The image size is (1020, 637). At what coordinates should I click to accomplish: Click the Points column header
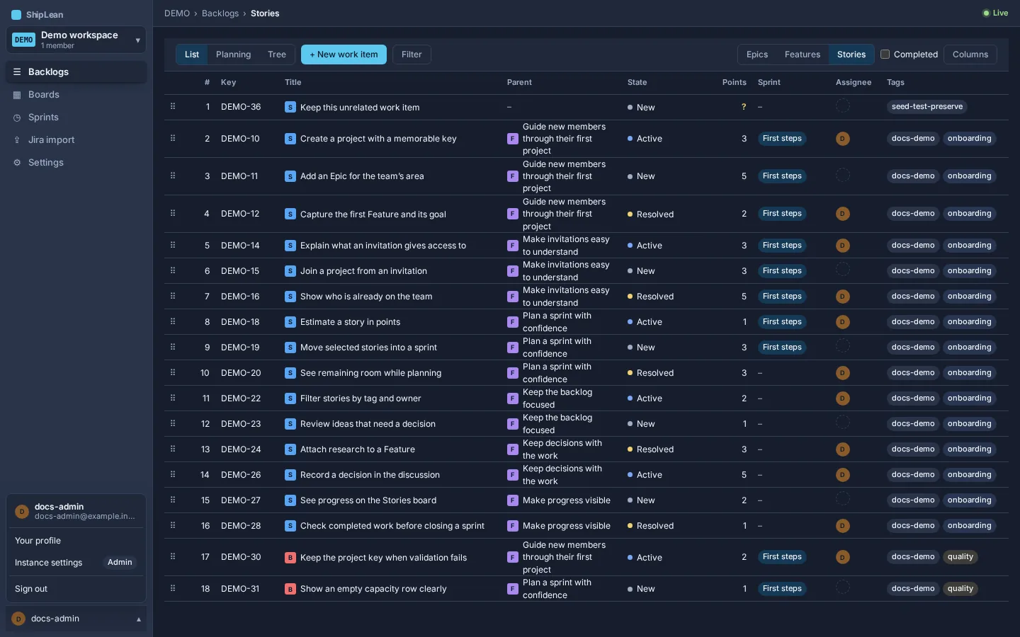734,82
